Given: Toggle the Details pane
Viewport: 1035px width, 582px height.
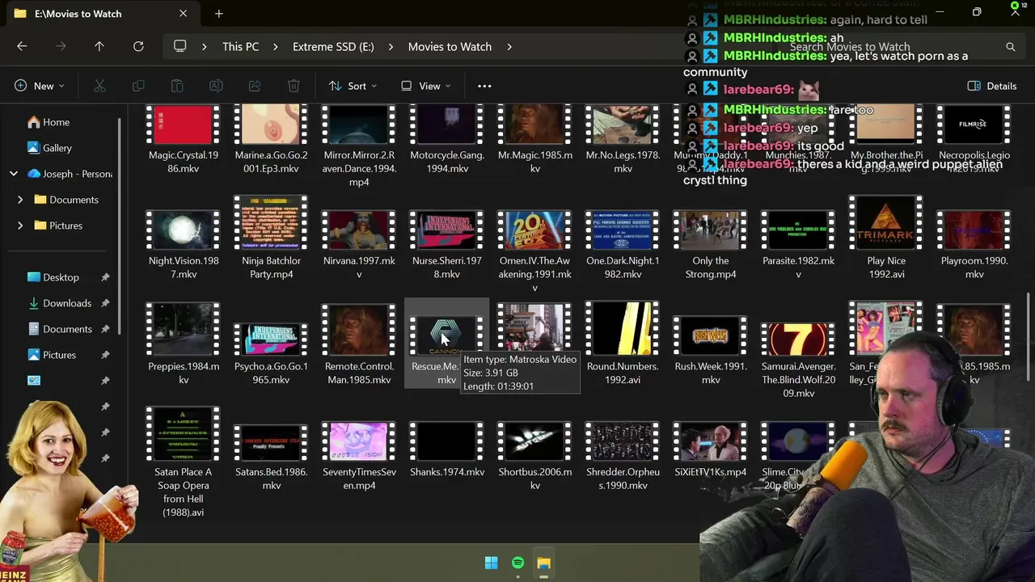Looking at the screenshot, I should tap(992, 86).
